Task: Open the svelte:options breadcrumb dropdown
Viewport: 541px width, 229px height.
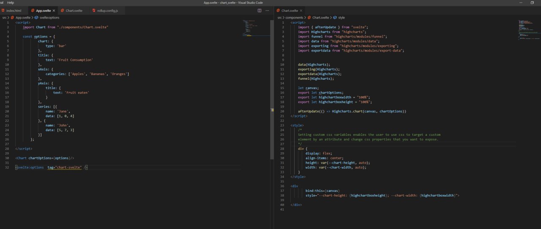Action: click(49, 18)
